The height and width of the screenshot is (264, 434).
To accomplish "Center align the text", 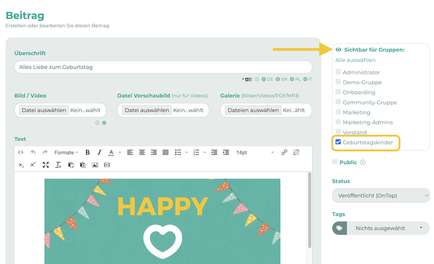I will [x=142, y=152].
